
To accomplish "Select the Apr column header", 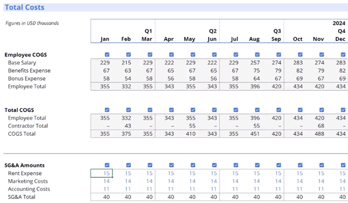I will pyautogui.click(x=168, y=39).
